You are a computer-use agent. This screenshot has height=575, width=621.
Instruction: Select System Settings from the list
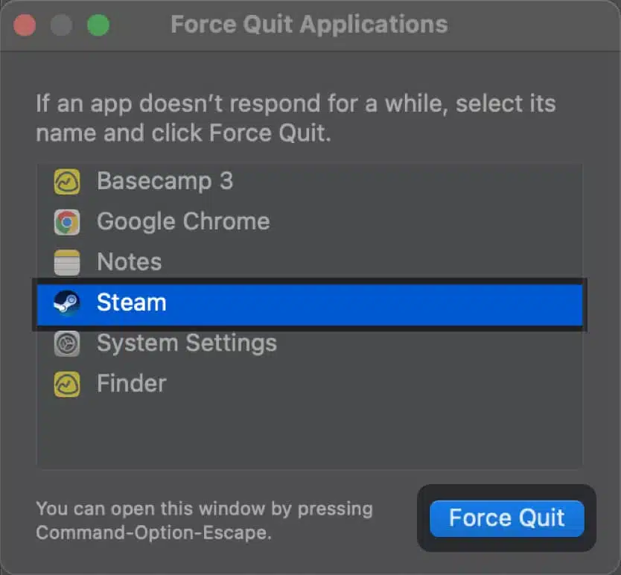[186, 343]
